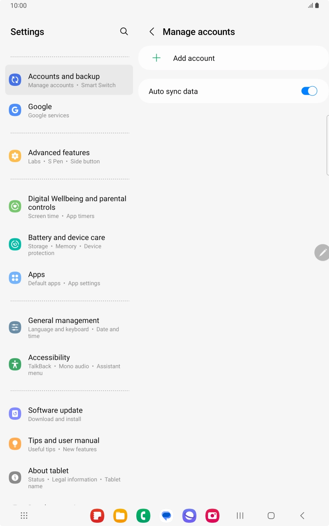The height and width of the screenshot is (526, 329).
Task: Launch the yellow My Files app
Action: [x=120, y=515]
